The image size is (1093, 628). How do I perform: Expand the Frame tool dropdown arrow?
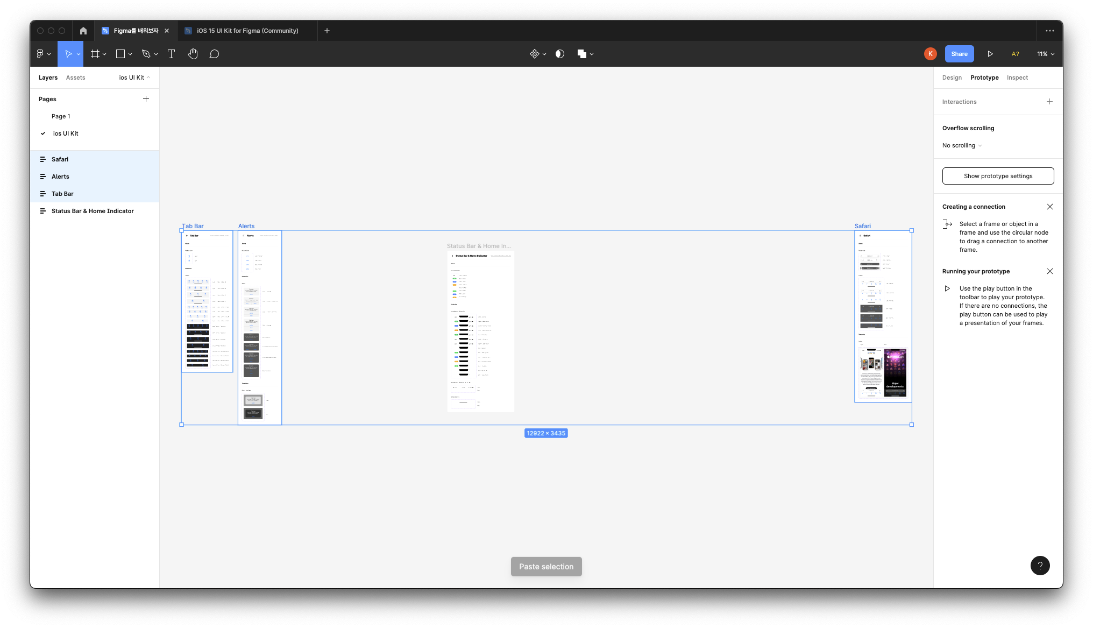(104, 54)
